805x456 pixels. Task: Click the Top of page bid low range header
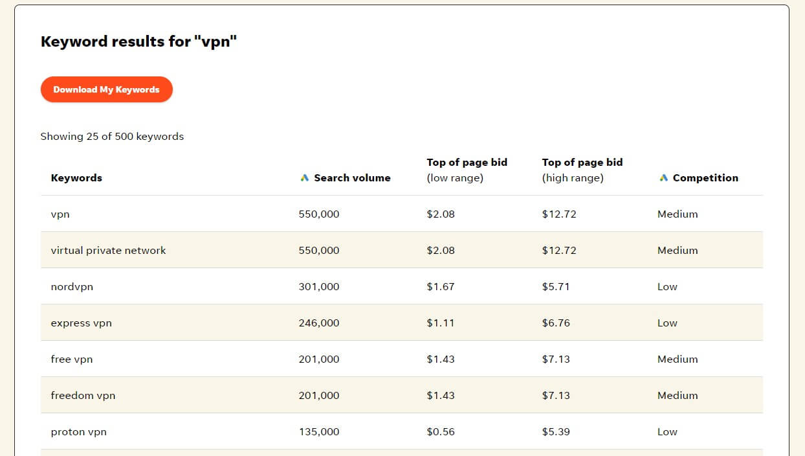pyautogui.click(x=467, y=170)
